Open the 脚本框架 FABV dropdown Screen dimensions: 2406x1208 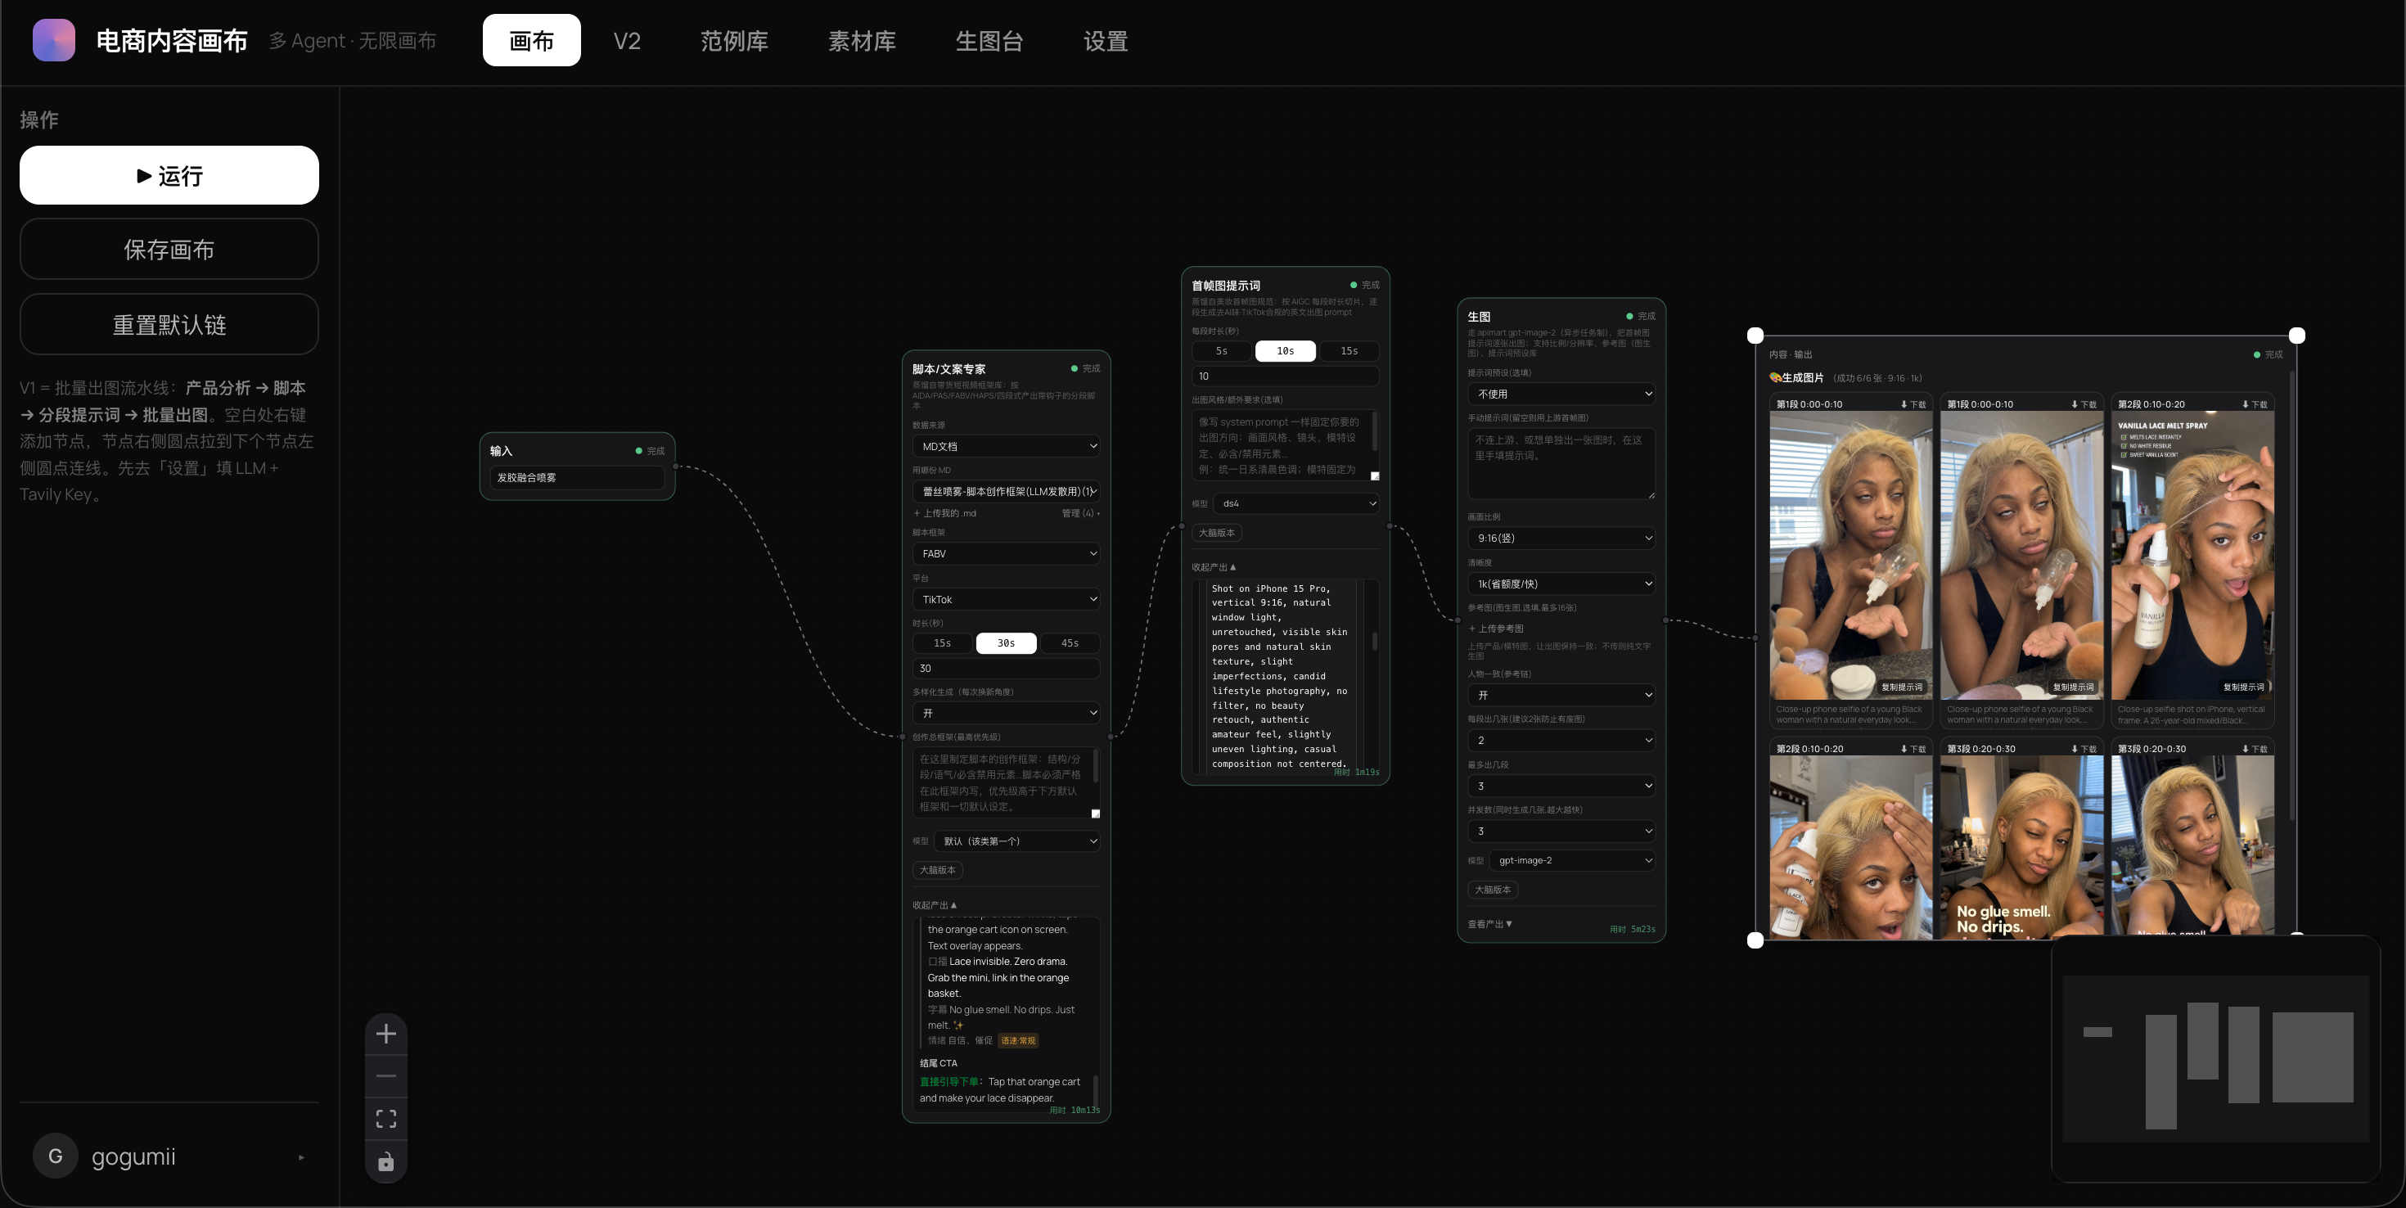(1006, 553)
